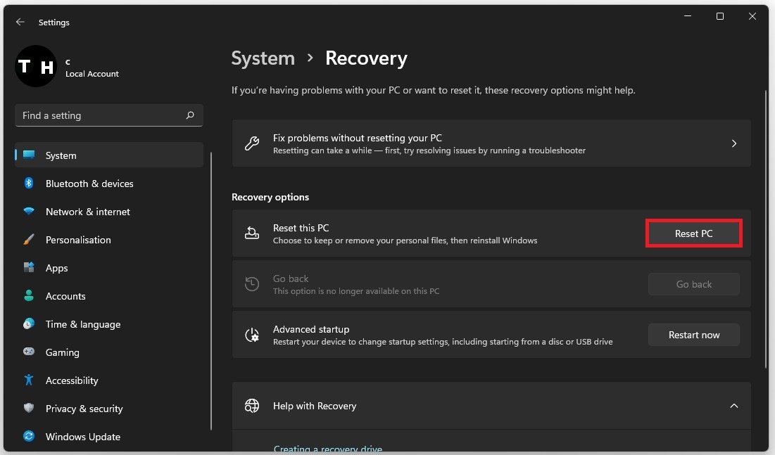
Task: Open Fix problems without resetting your PC
Action: [491, 143]
